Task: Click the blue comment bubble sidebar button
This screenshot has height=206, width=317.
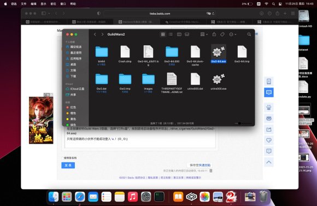Action: pyautogui.click(x=269, y=92)
